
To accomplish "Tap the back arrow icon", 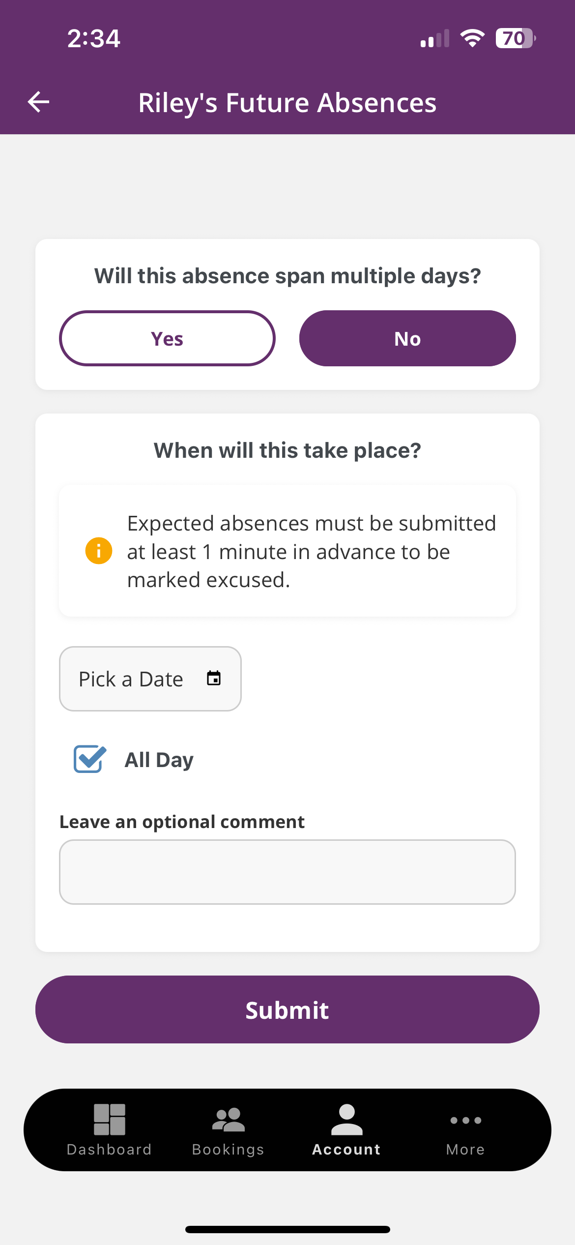I will pos(38,102).
